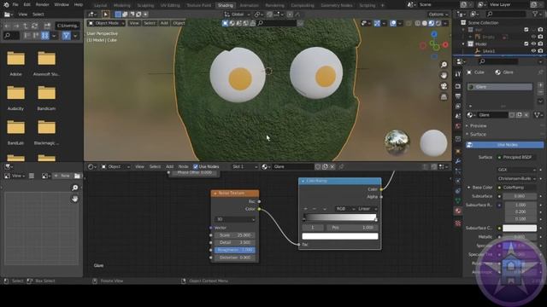Click the Subsurface Color white swatch
This screenshot has width=547, height=307.
click(x=520, y=228)
